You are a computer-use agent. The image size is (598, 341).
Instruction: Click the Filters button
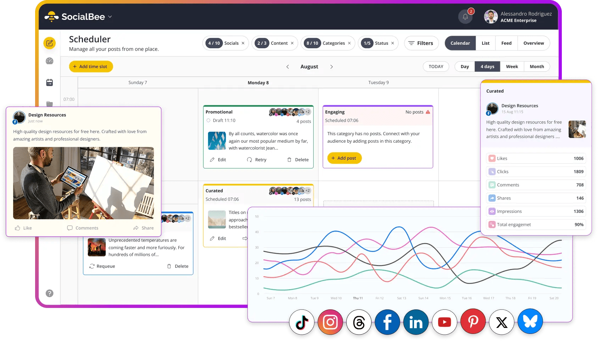pos(421,43)
